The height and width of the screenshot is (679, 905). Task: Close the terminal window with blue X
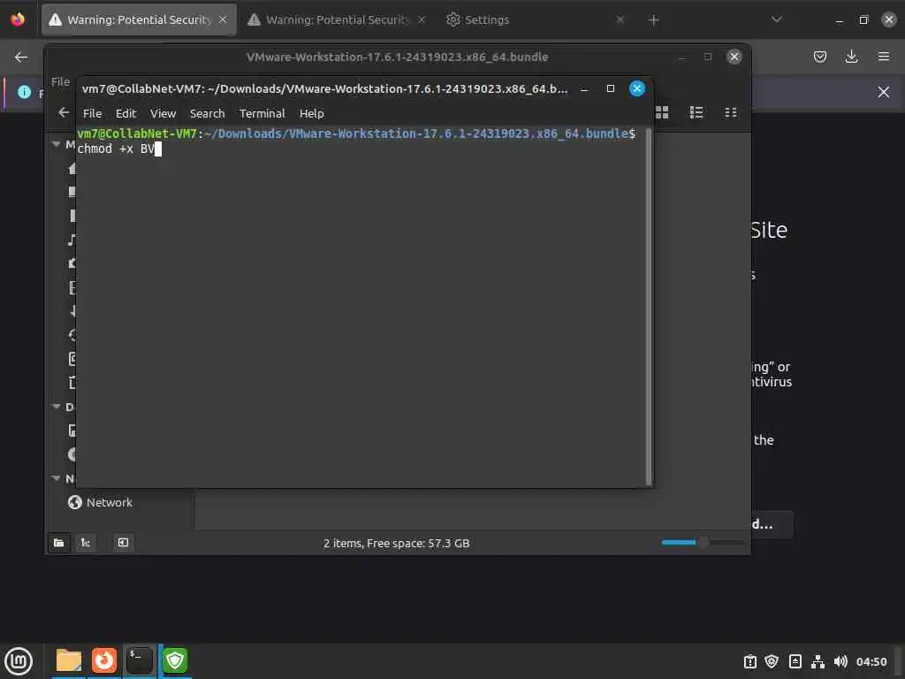tap(636, 88)
